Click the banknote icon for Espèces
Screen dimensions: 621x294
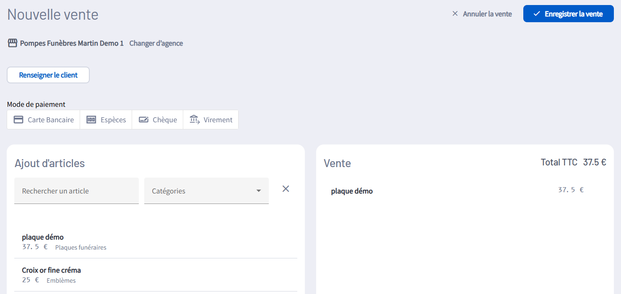pyautogui.click(x=91, y=120)
